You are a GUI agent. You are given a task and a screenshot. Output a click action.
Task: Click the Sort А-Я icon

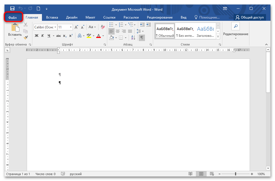point(133,37)
